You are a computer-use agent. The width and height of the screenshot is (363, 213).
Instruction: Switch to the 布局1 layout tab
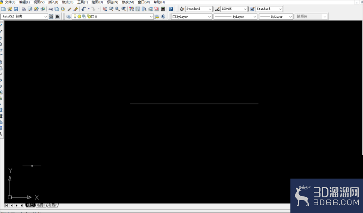pos(41,205)
